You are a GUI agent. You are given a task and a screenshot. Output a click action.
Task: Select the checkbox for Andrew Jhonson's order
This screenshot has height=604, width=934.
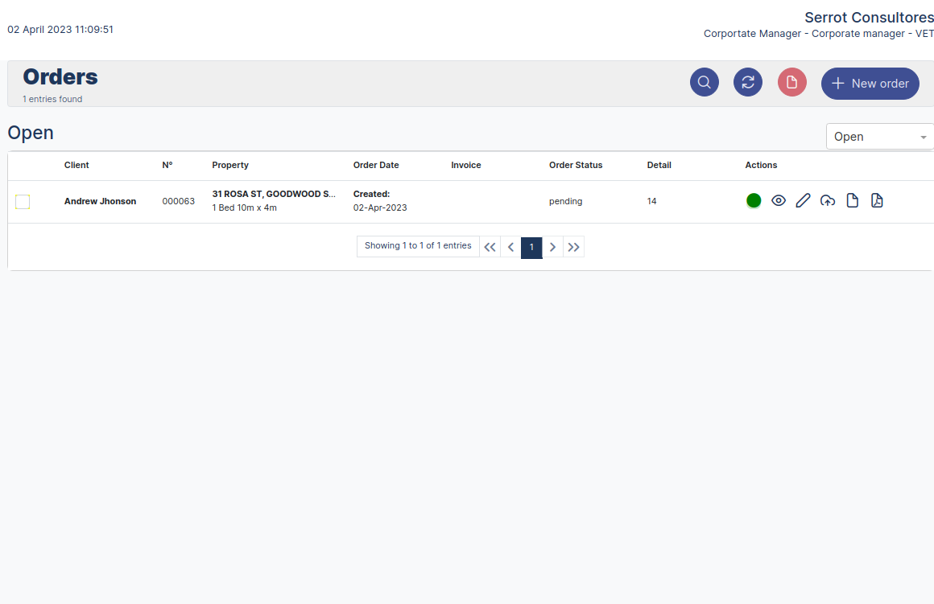(x=23, y=202)
